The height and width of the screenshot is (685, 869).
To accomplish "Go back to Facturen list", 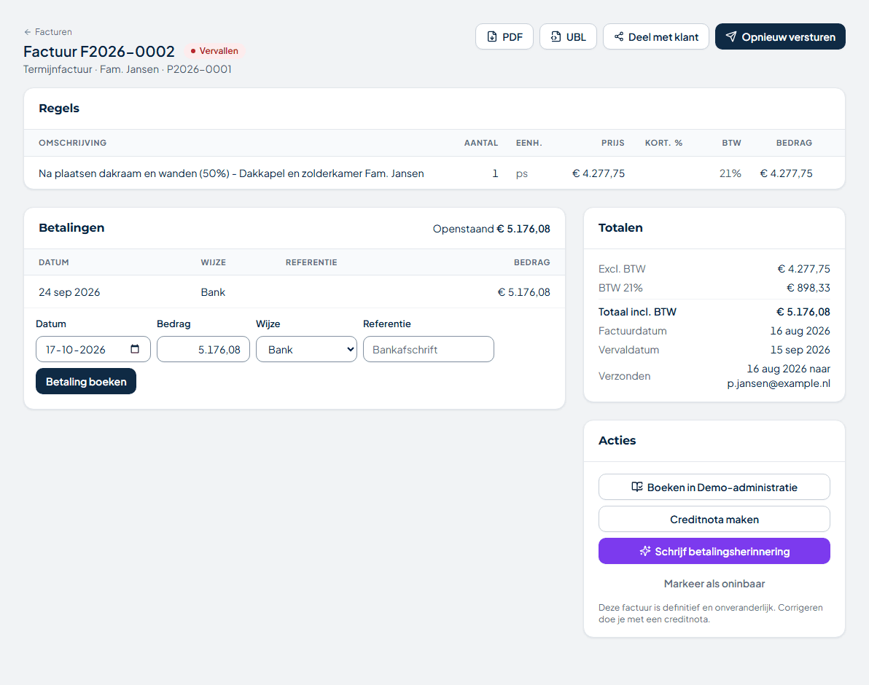I will pos(47,31).
